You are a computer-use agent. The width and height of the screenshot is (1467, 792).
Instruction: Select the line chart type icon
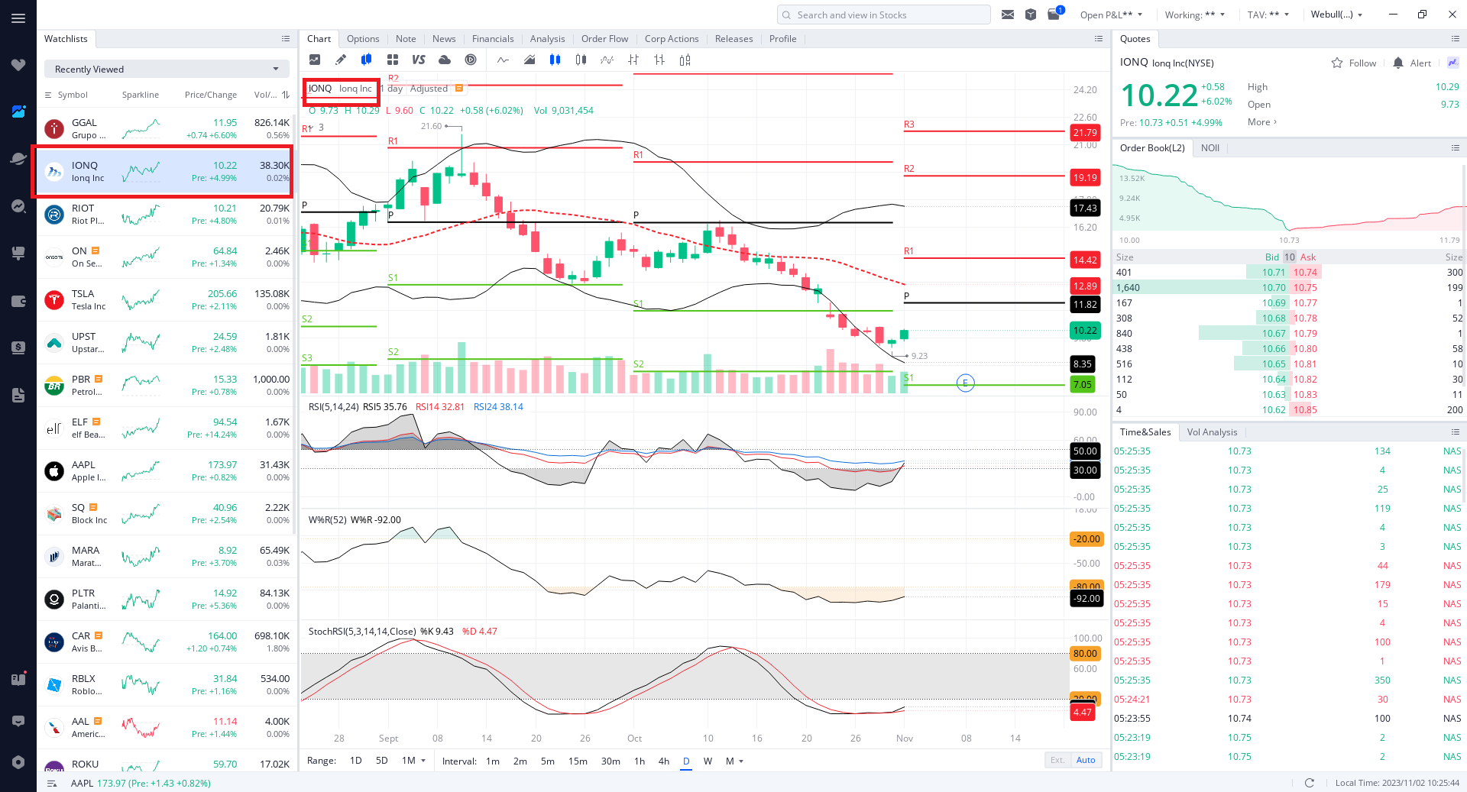coord(503,60)
